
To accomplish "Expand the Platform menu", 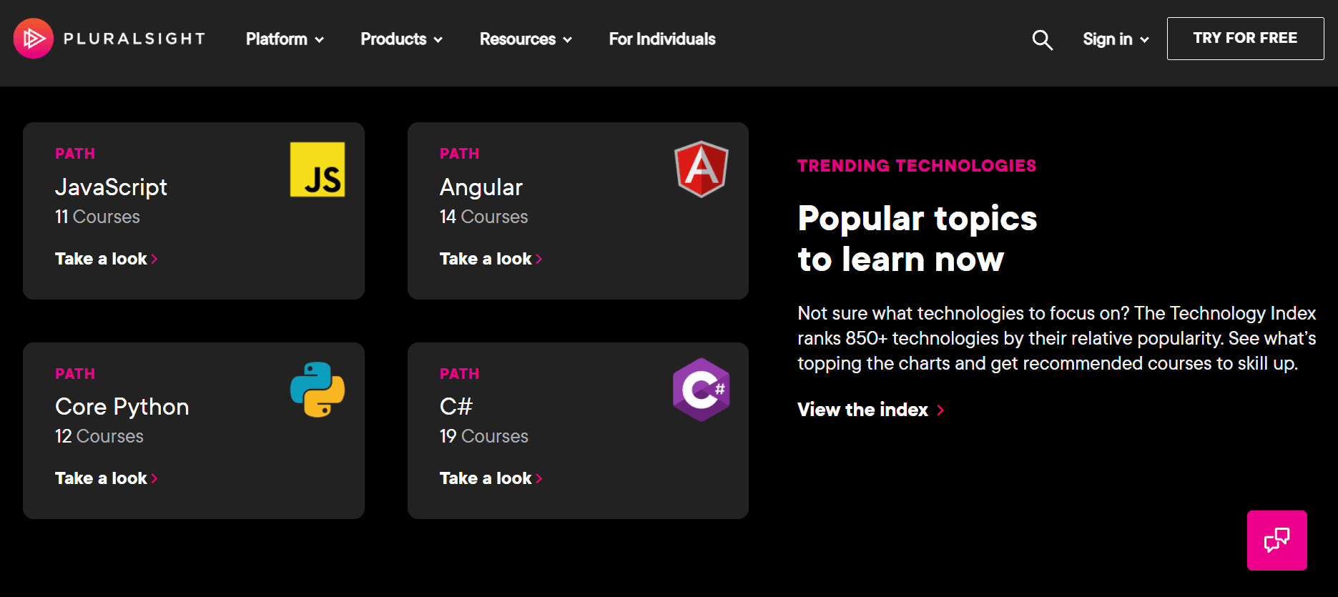I will [285, 39].
